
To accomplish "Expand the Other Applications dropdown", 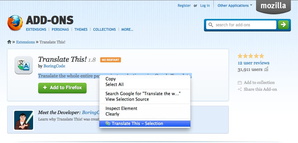I will tap(235, 6).
